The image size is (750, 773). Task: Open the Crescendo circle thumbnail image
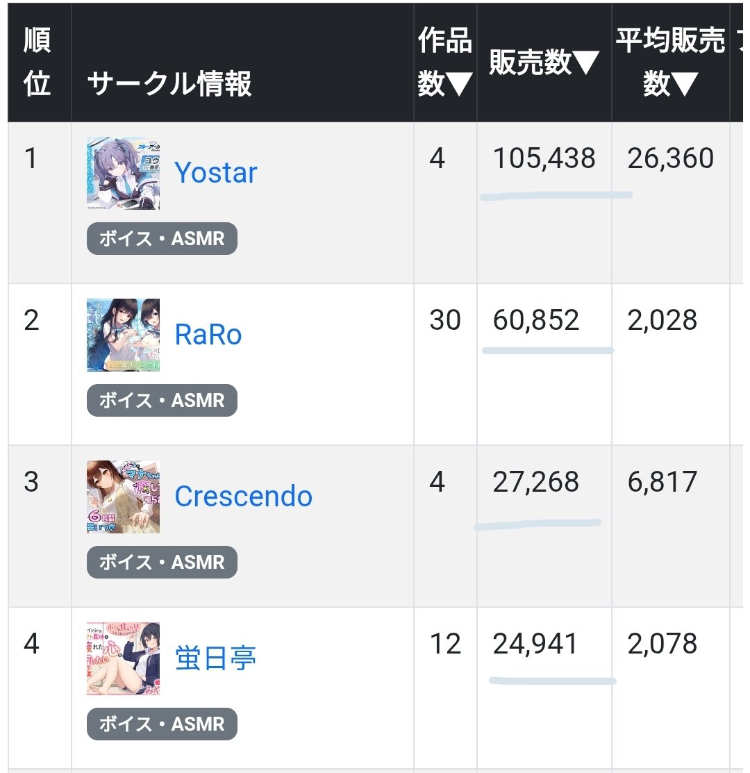pyautogui.click(x=123, y=497)
